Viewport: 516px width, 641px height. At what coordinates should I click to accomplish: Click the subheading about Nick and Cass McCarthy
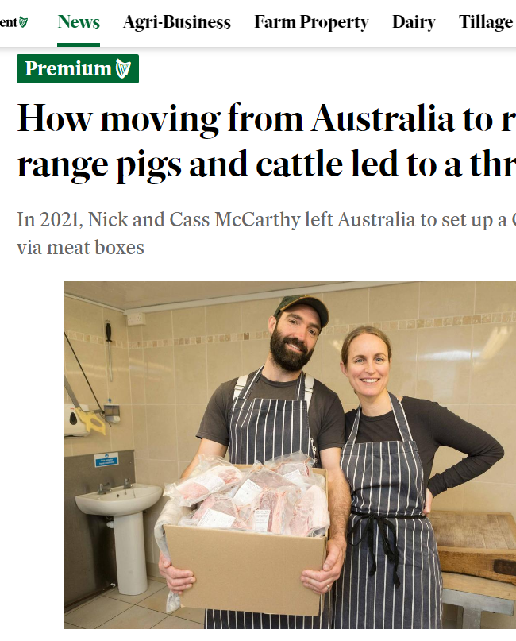(x=267, y=234)
